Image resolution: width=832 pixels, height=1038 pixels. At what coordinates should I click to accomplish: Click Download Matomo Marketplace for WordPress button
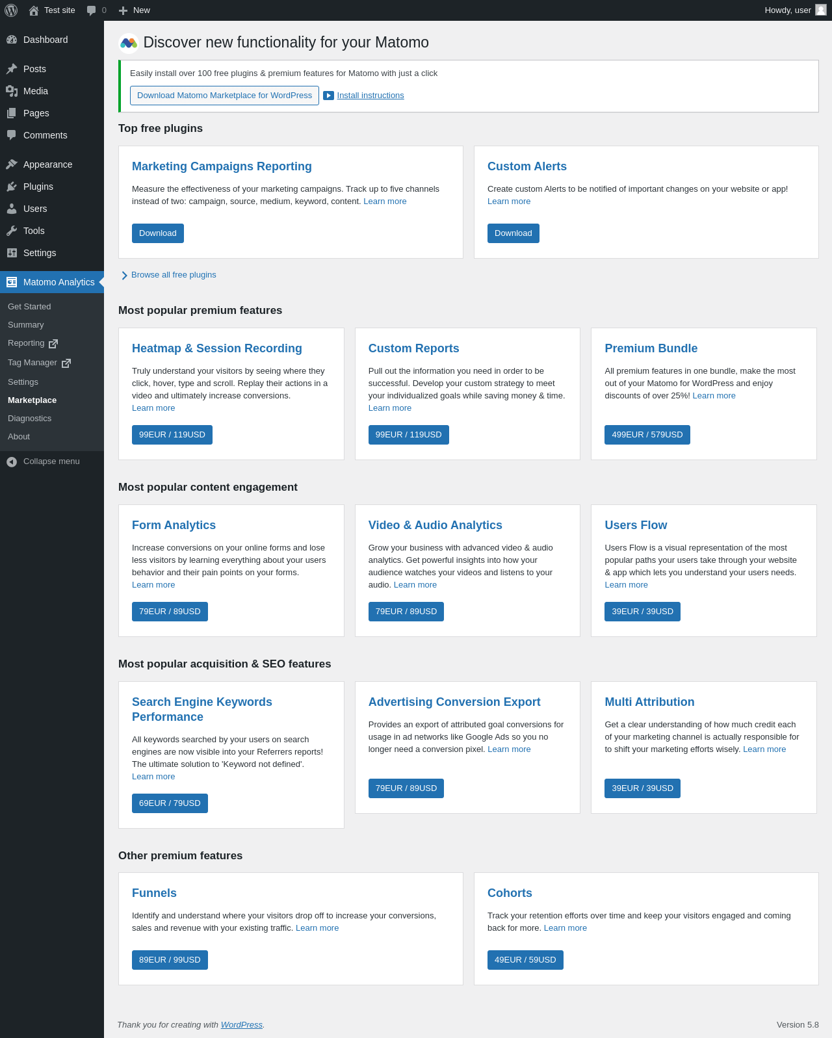click(x=224, y=96)
